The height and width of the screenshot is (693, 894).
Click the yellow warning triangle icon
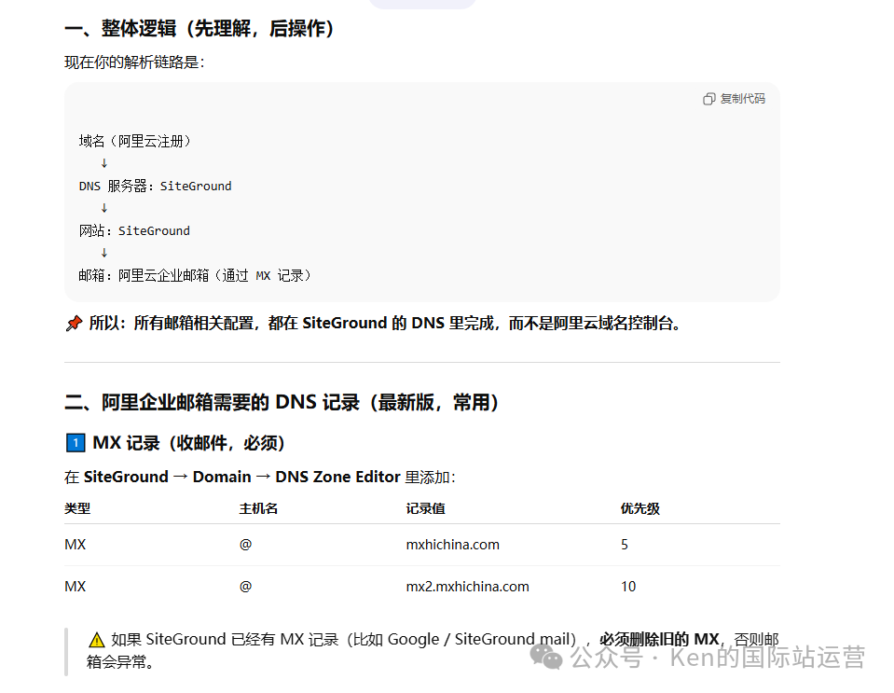coord(96,639)
